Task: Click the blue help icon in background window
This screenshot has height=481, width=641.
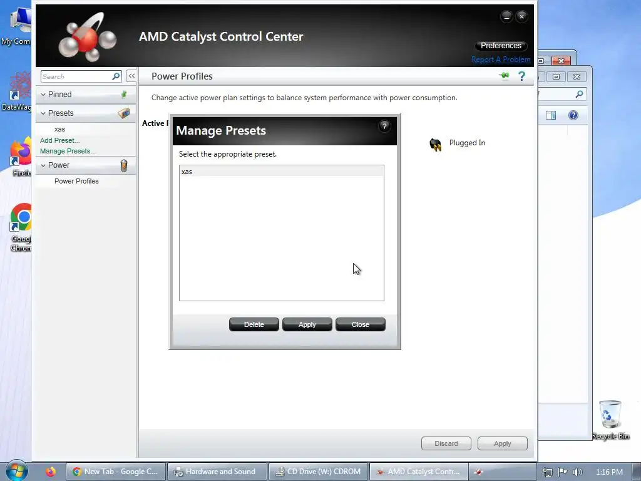Action: coord(573,115)
